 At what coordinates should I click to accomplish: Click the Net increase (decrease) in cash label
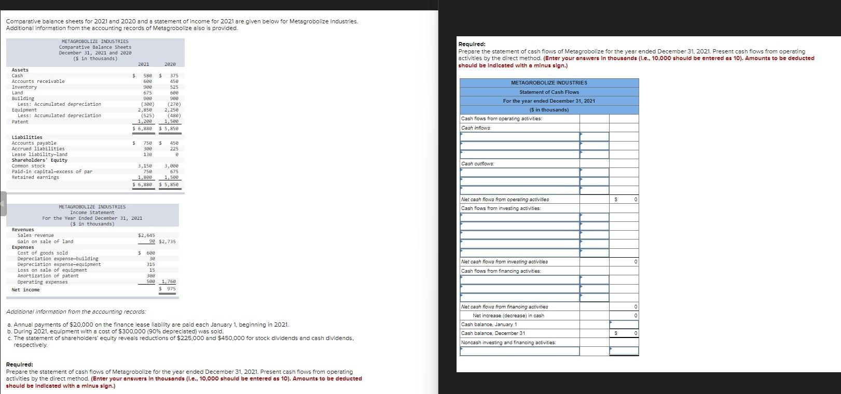coord(508,316)
